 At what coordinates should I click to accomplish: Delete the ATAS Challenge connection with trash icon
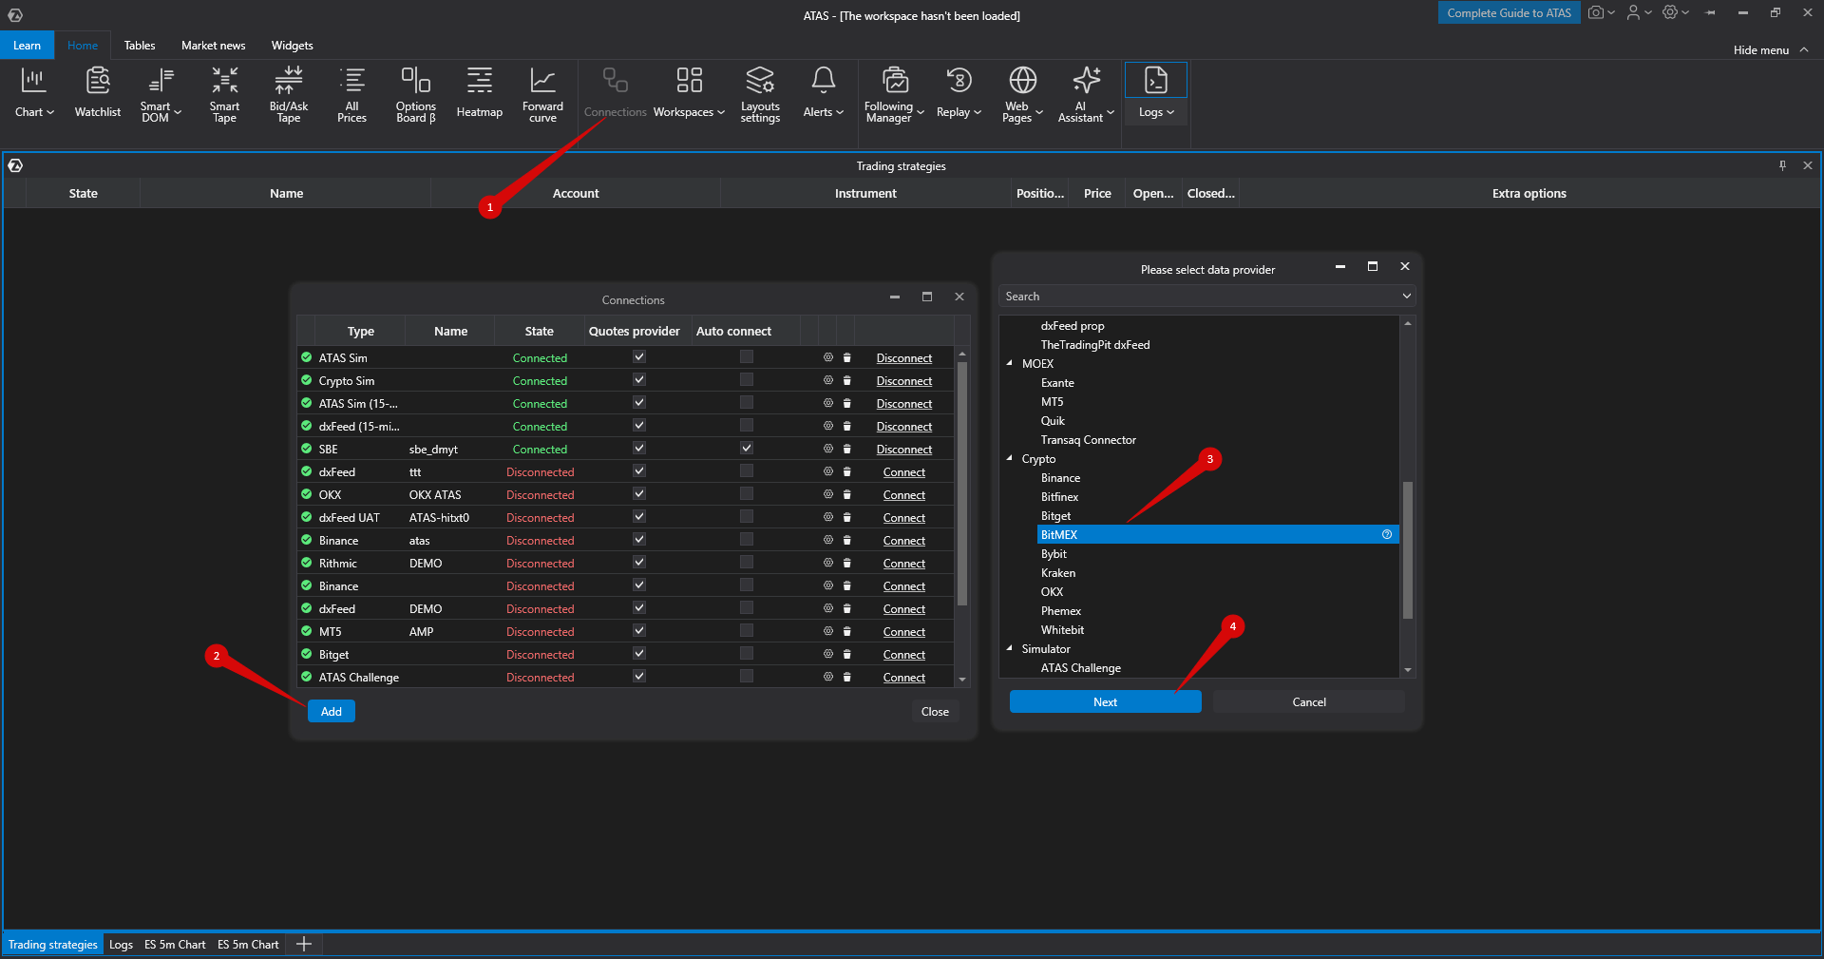pos(847,677)
